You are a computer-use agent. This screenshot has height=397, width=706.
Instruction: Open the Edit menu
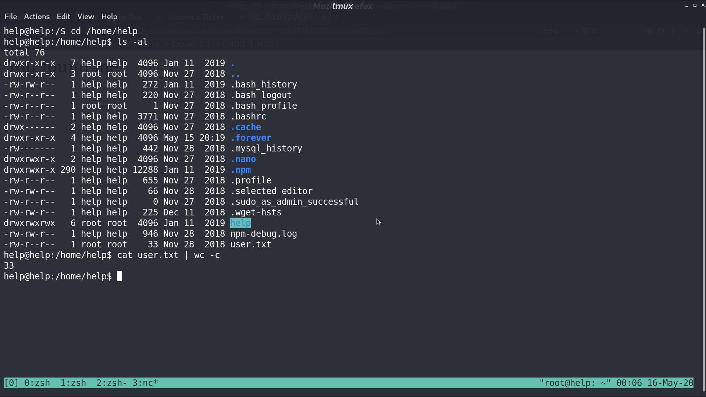(x=63, y=17)
